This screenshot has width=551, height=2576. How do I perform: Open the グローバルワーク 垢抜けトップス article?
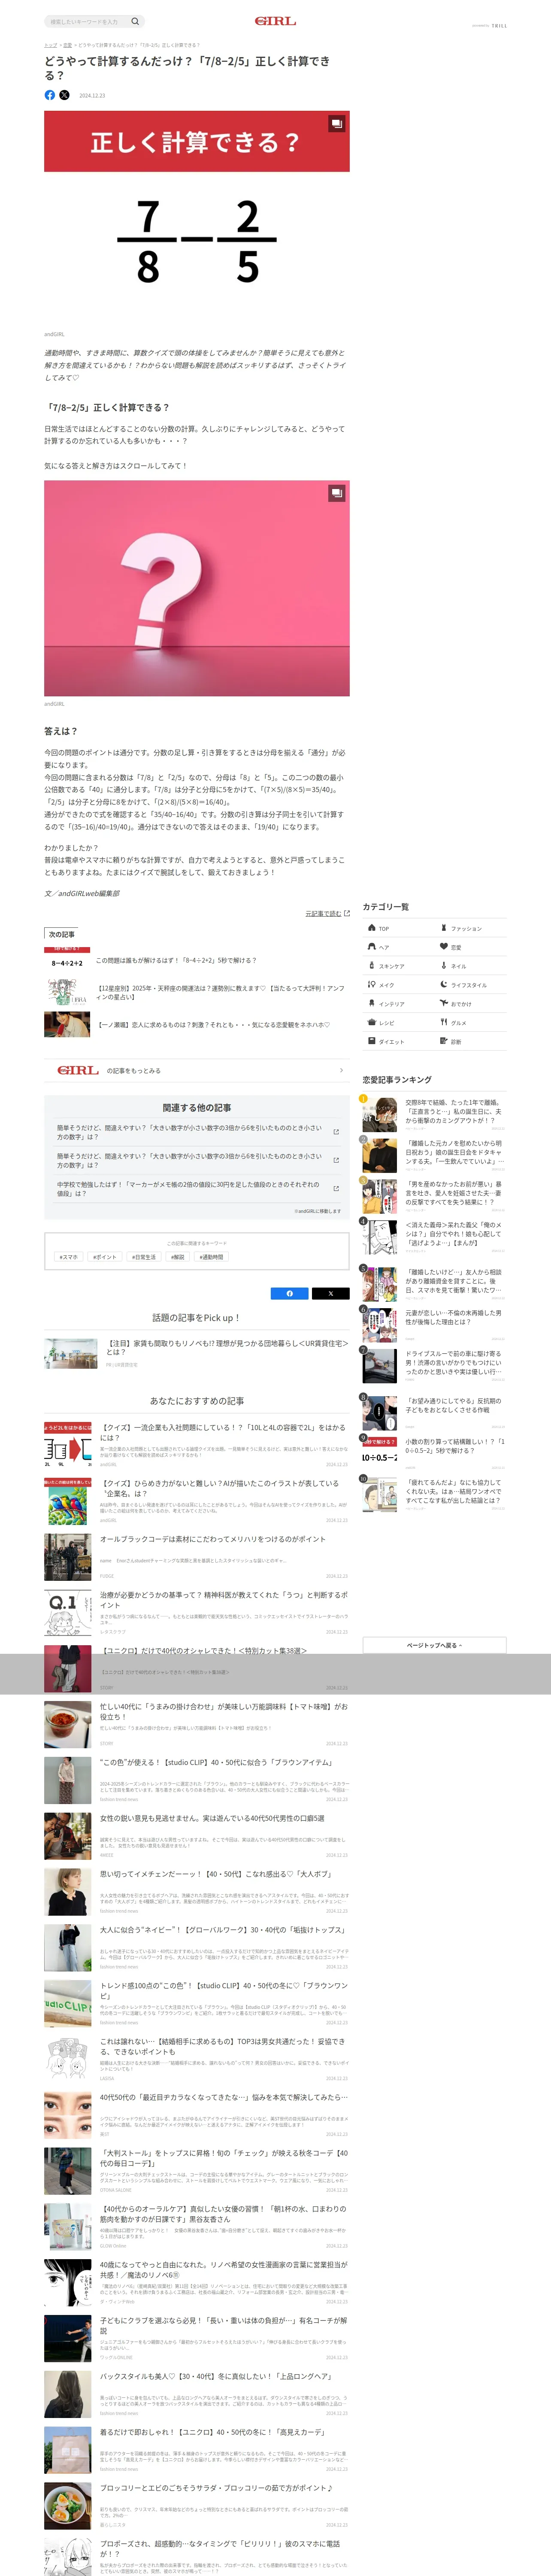pos(197,1948)
